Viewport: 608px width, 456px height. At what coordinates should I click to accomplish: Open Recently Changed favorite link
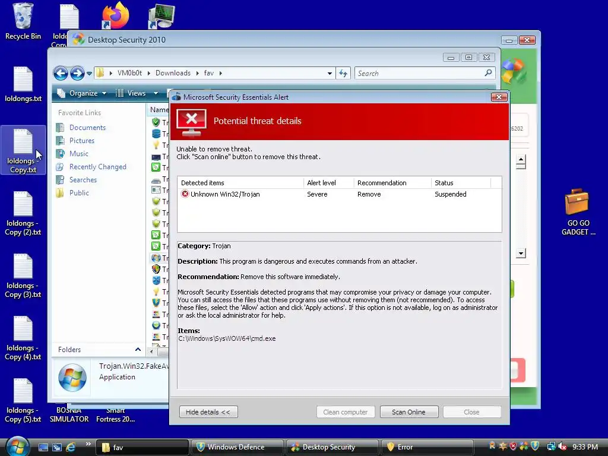[98, 167]
